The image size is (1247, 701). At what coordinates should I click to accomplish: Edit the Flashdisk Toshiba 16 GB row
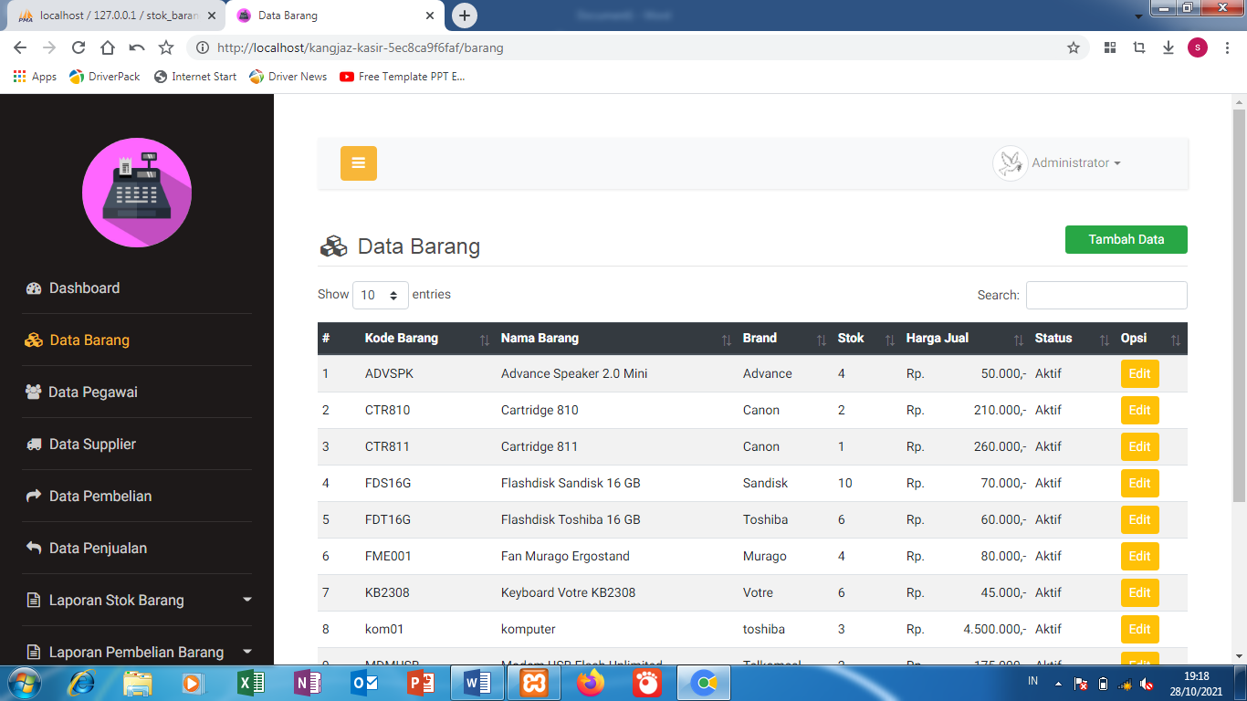tap(1139, 520)
